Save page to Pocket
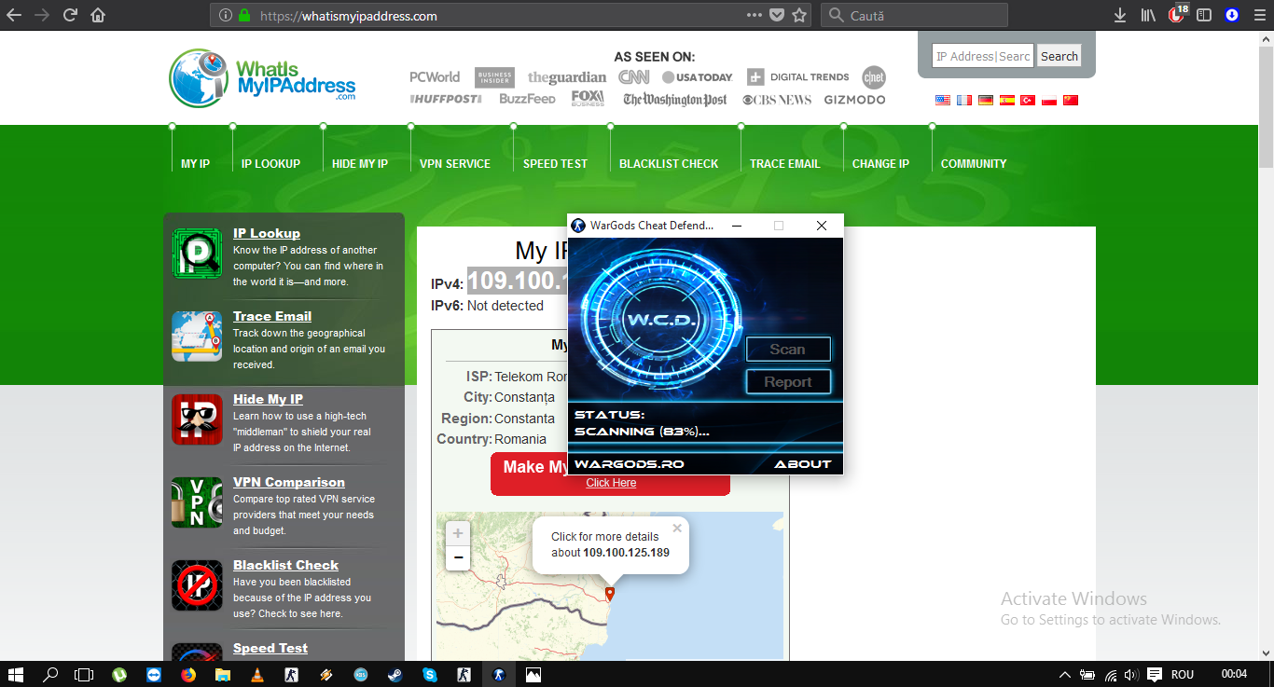Image resolution: width=1274 pixels, height=687 pixels. [777, 15]
